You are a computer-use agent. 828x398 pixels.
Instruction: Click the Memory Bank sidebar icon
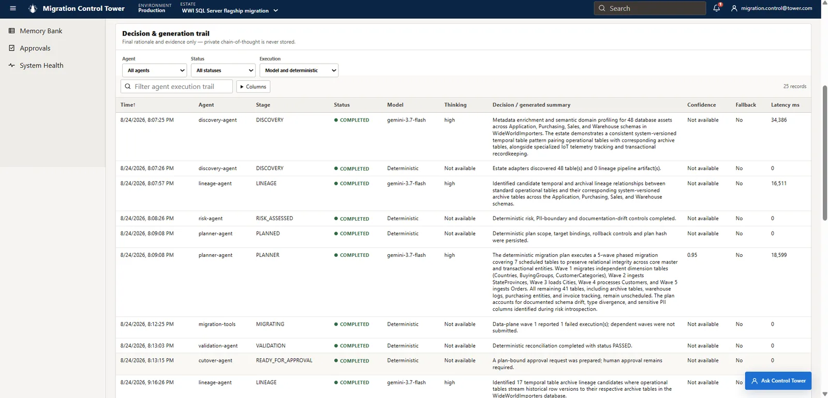tap(11, 31)
